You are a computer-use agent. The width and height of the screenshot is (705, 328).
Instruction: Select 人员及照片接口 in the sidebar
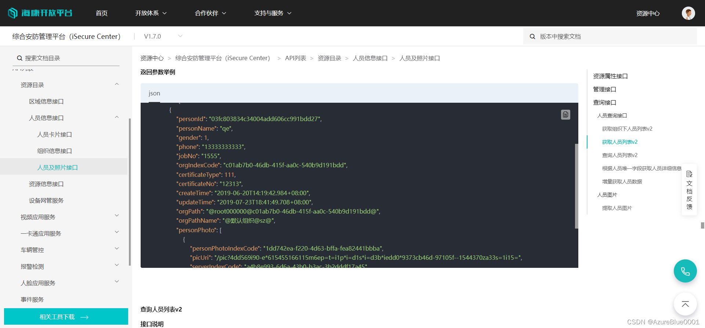click(58, 167)
